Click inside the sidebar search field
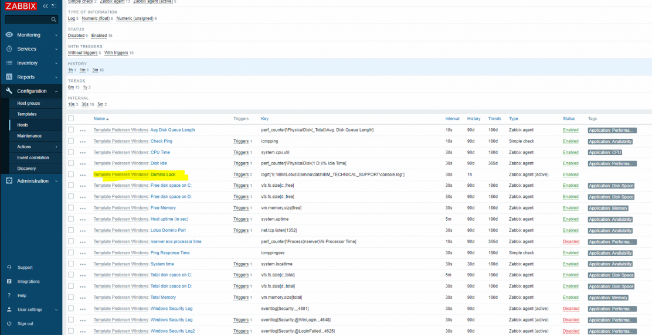The width and height of the screenshot is (652, 335). click(28, 19)
